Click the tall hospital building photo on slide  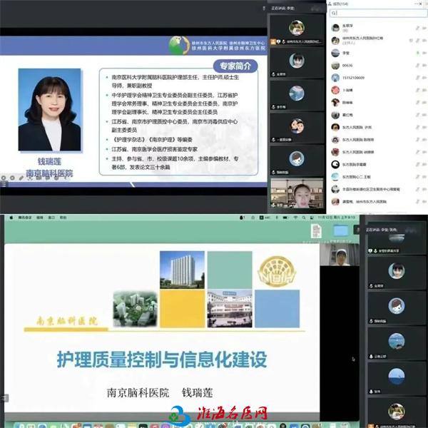182,270
